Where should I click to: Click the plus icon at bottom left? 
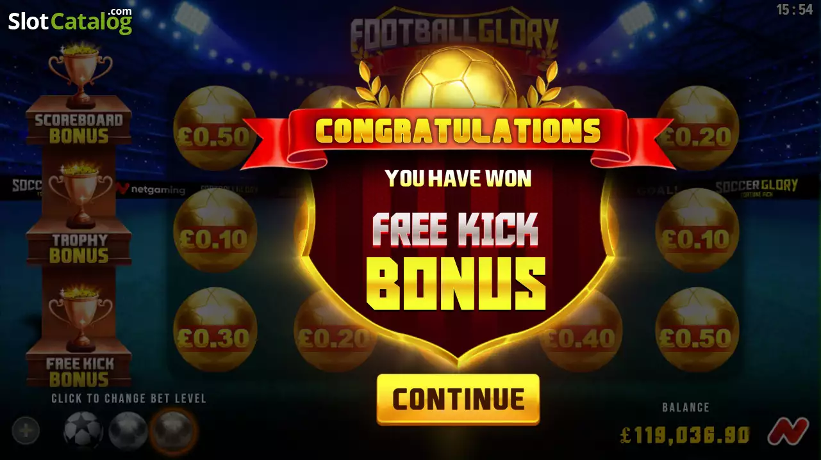tap(26, 431)
